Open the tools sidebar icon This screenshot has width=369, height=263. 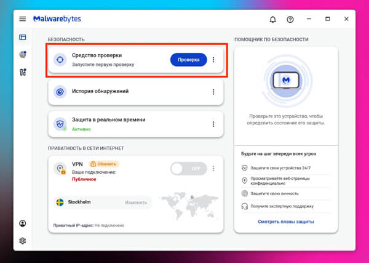(23, 72)
